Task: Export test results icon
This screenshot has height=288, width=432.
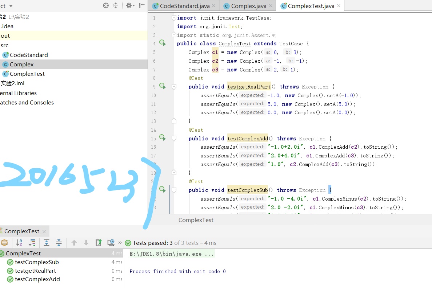Action: click(x=99, y=243)
